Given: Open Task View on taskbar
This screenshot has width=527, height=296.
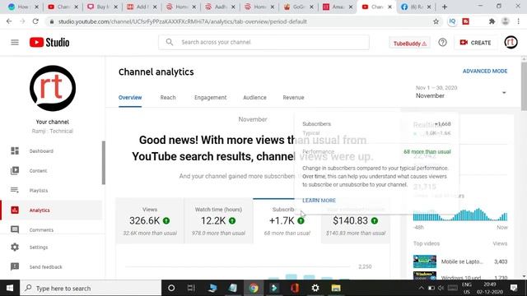Looking at the screenshot, I should tap(191, 288).
